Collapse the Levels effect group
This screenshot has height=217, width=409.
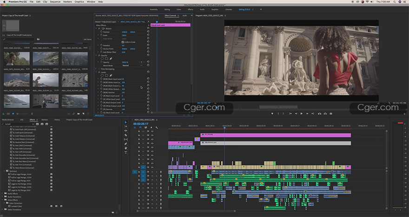(96, 72)
